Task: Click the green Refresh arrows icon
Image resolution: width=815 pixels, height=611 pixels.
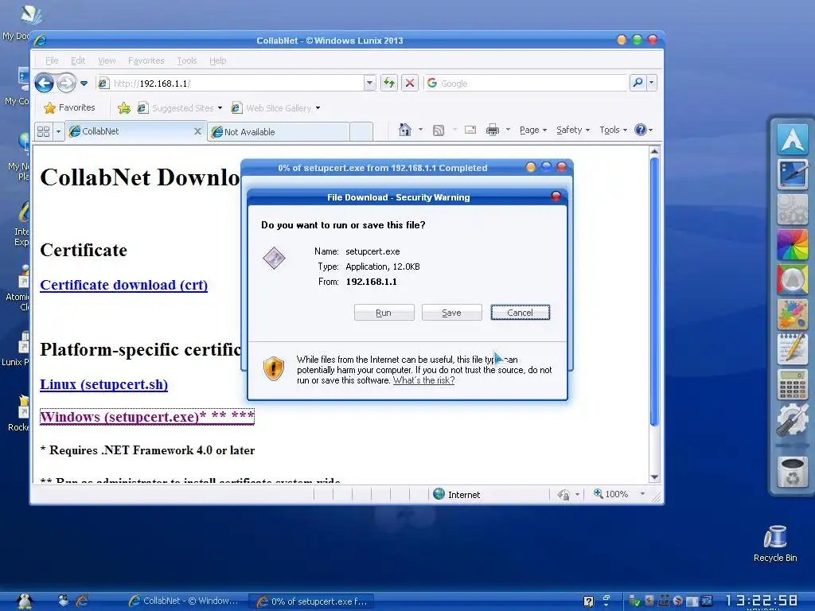Action: click(388, 83)
